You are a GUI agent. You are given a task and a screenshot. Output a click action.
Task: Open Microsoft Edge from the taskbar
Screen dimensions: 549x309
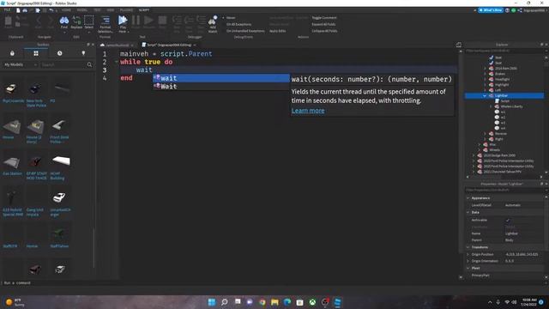pyautogui.click(x=287, y=302)
